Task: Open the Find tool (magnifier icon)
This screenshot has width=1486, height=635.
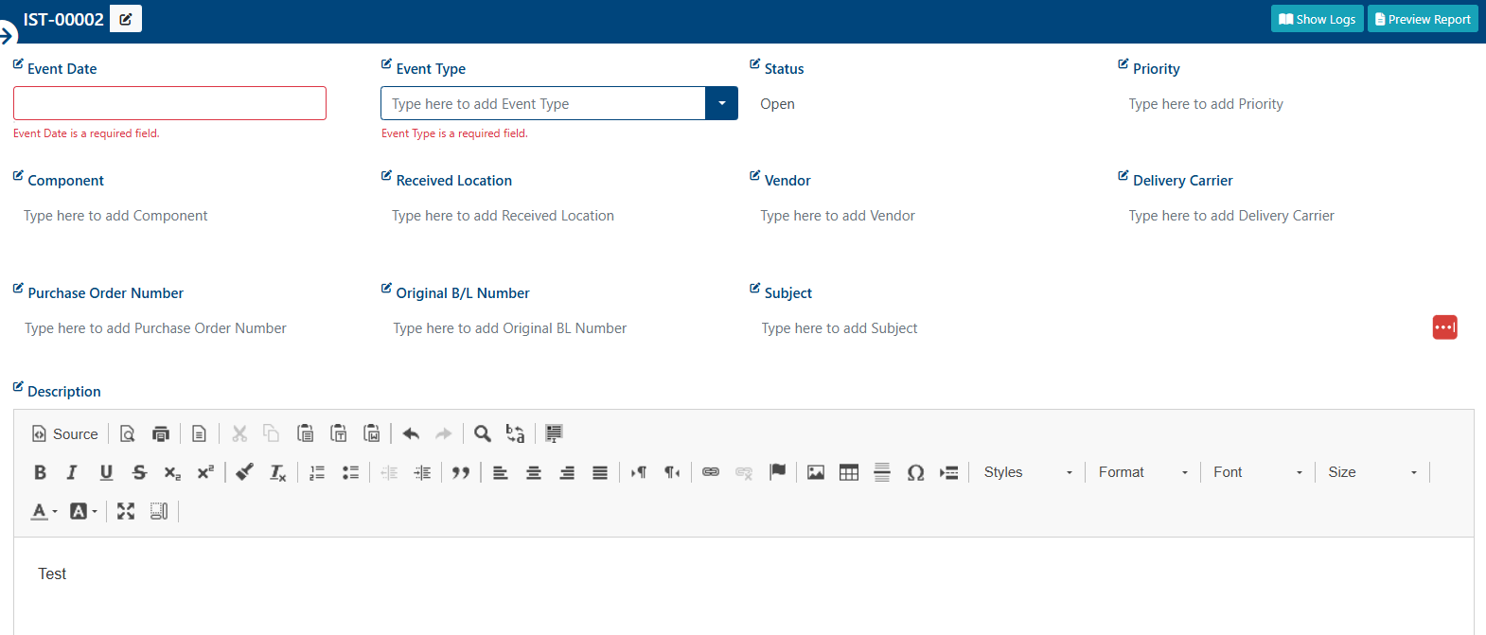Action: [483, 433]
